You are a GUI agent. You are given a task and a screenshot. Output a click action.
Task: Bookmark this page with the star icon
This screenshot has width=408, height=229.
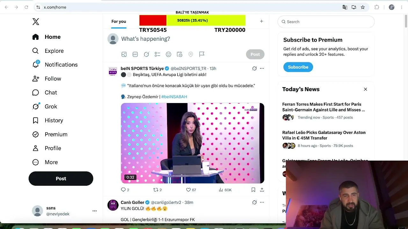click(363, 7)
